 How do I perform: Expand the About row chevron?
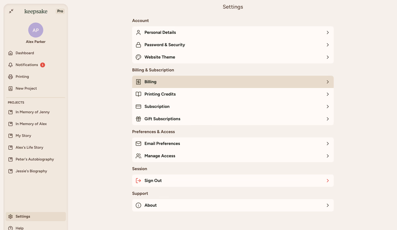click(328, 205)
